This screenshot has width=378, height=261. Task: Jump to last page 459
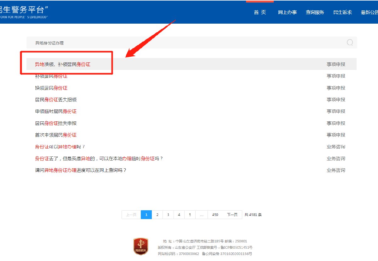(x=215, y=215)
